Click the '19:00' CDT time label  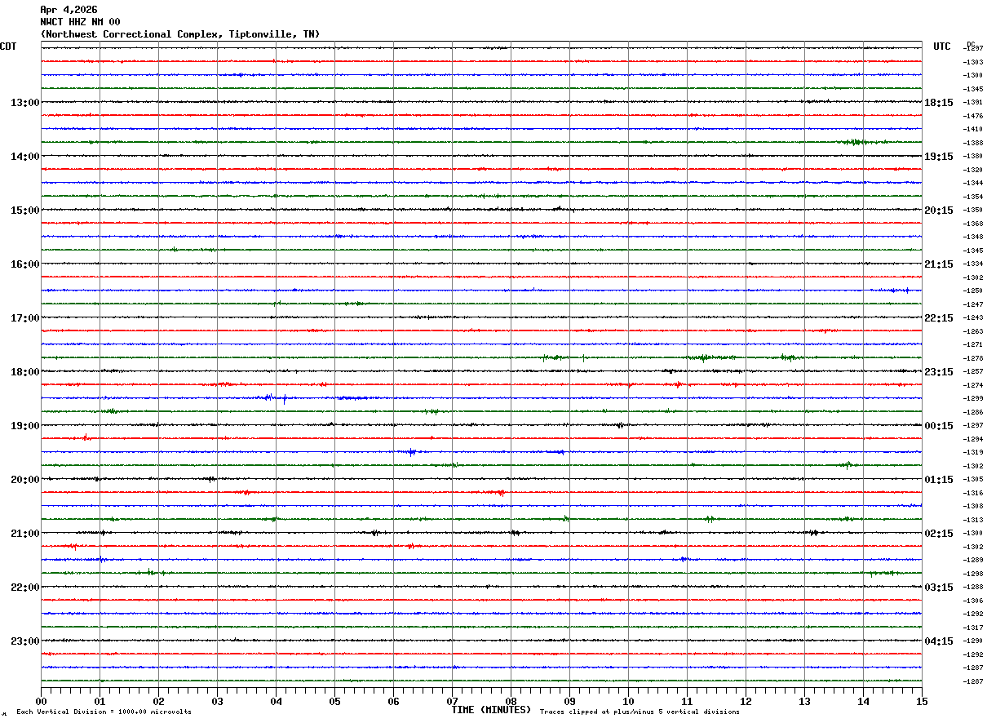(24, 426)
